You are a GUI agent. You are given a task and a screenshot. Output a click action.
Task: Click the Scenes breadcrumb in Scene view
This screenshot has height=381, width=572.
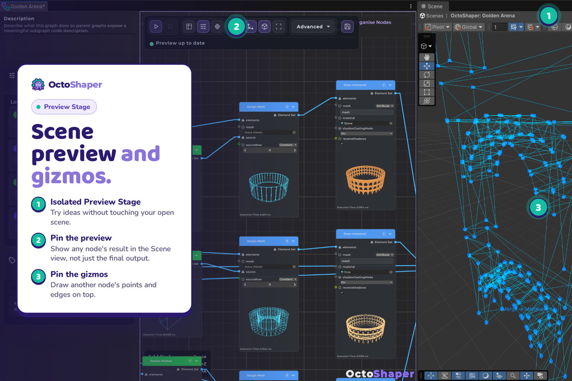coord(432,16)
